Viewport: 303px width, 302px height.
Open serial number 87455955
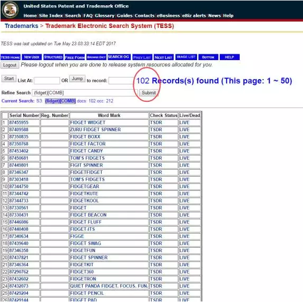[19, 122]
